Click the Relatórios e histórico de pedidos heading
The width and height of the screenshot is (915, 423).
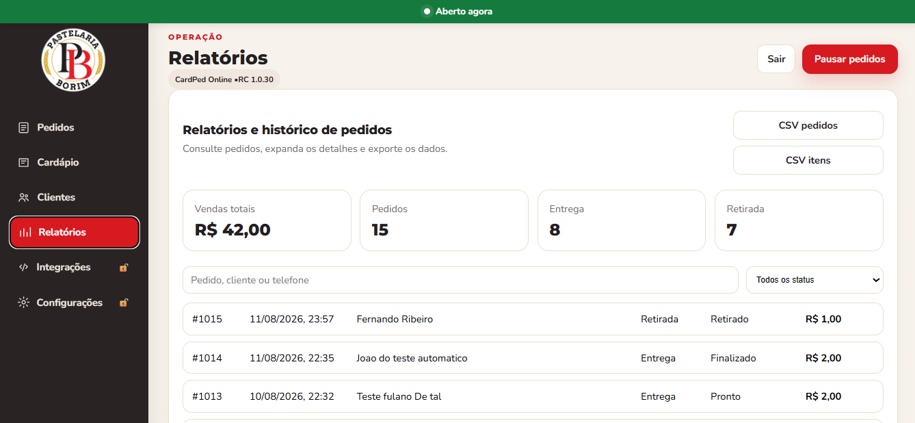tap(287, 130)
